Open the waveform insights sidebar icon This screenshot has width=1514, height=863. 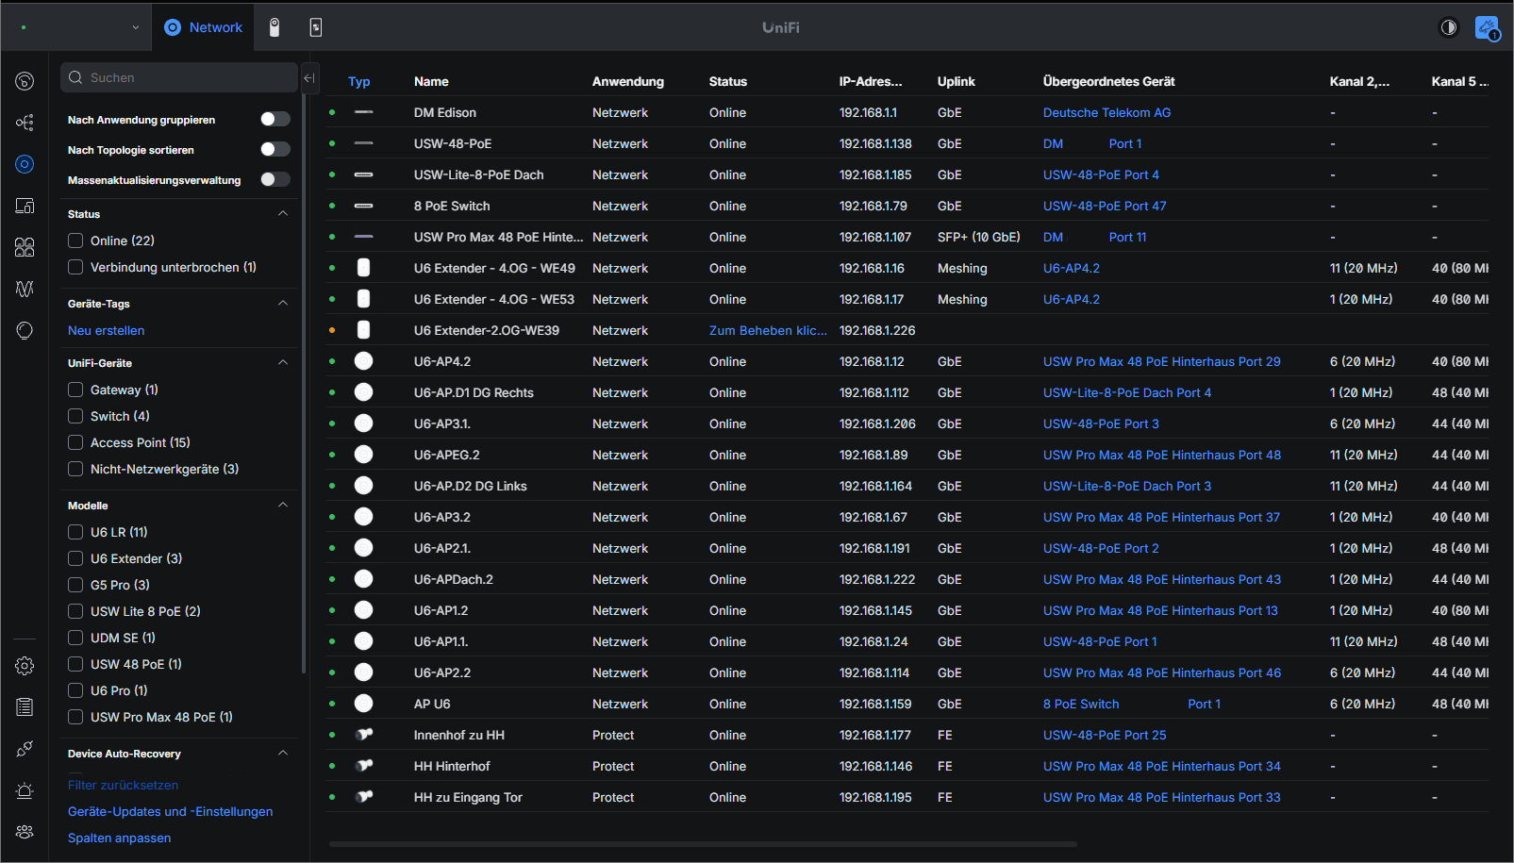click(25, 289)
